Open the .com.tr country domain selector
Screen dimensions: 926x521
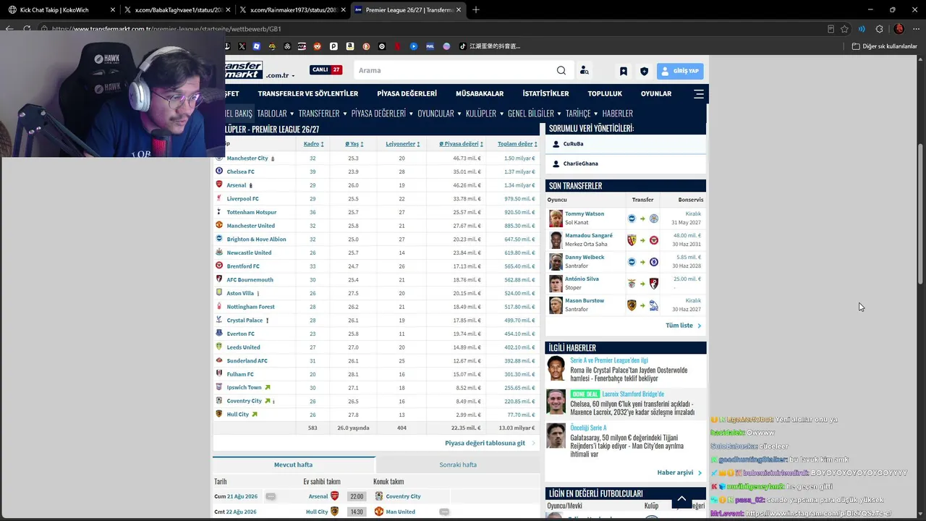click(281, 75)
